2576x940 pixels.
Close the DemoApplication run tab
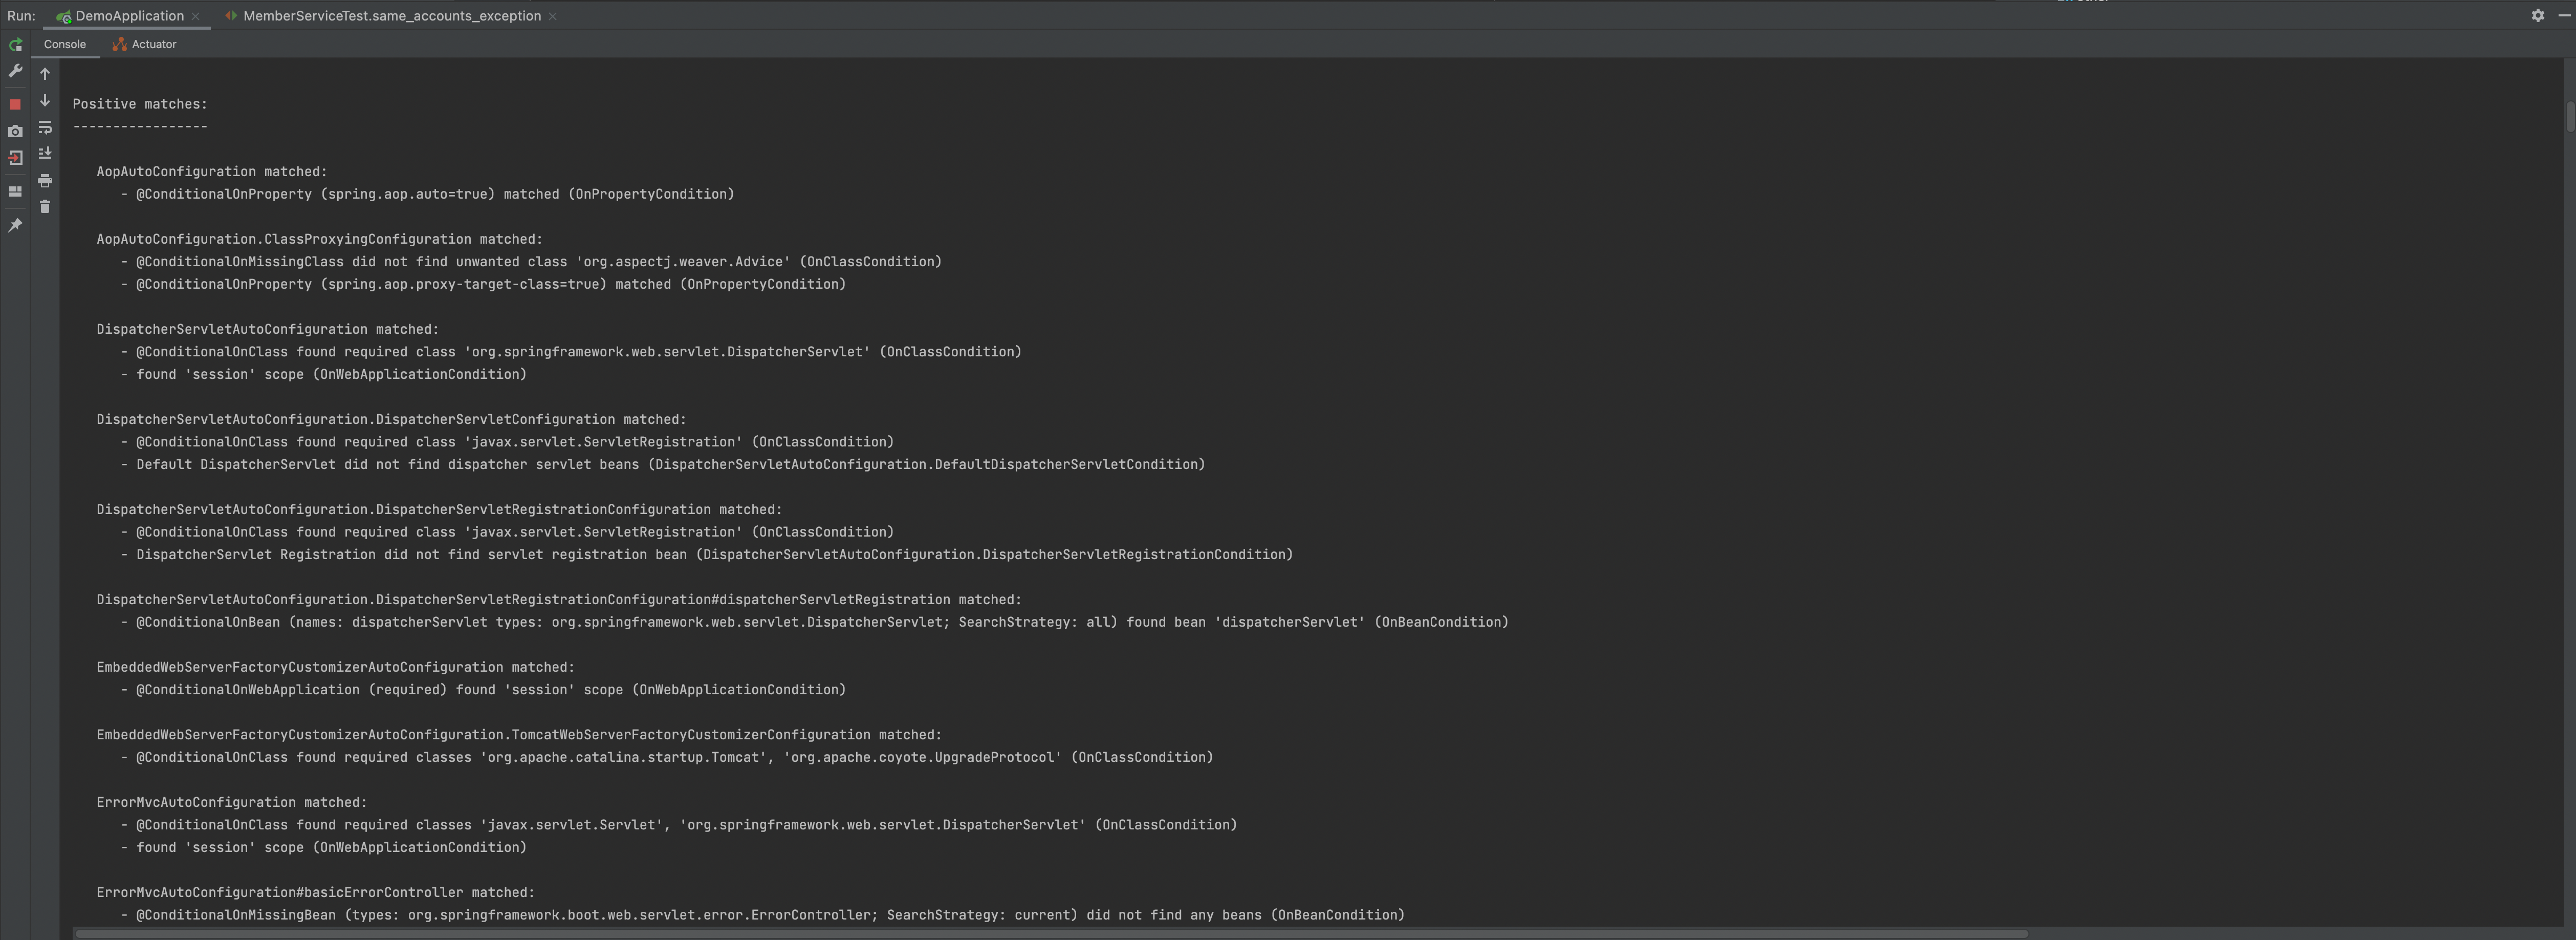tap(196, 16)
